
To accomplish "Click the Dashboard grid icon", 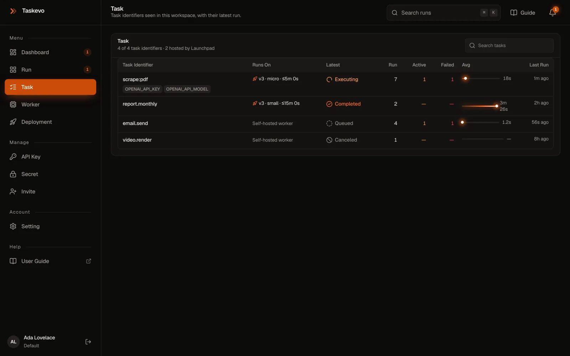I will pos(13,52).
